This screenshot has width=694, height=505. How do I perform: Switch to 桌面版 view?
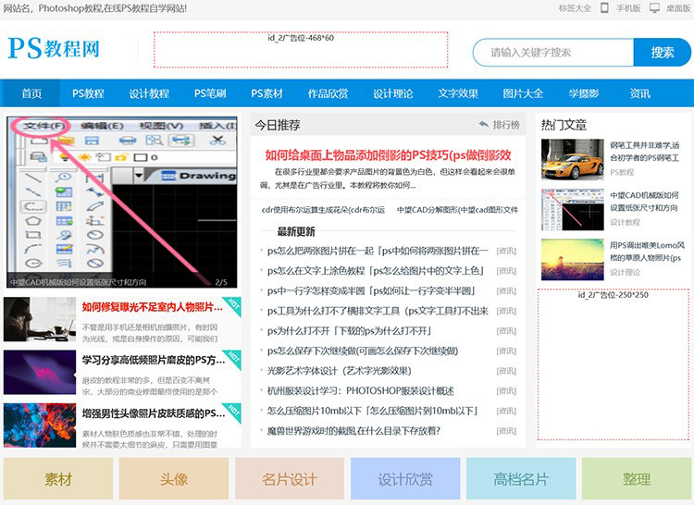click(x=678, y=8)
